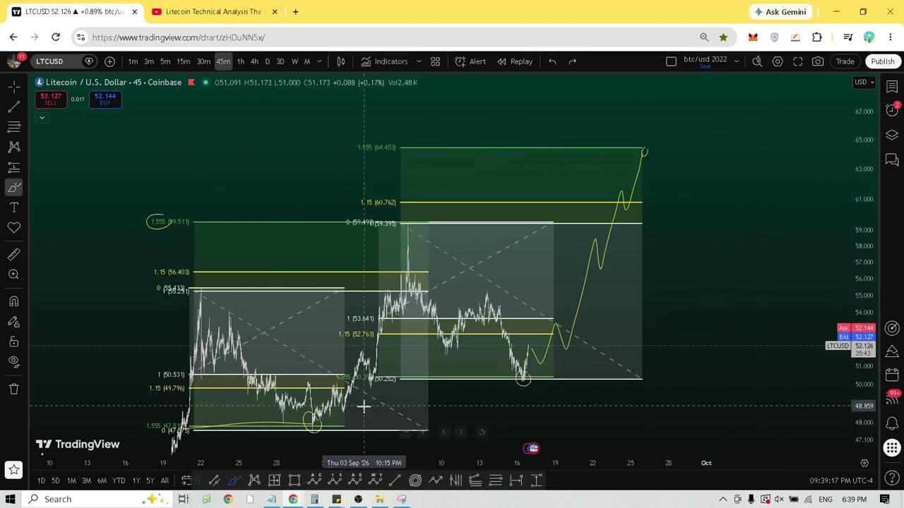
Task: Select the ruler measure tool
Action: pyautogui.click(x=13, y=254)
